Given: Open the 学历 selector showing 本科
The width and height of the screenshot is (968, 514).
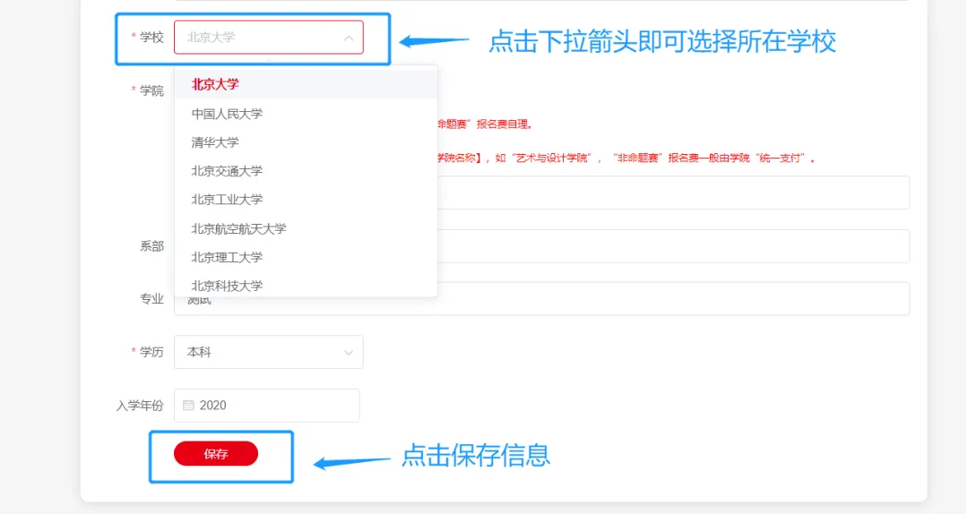Looking at the screenshot, I should tap(269, 352).
